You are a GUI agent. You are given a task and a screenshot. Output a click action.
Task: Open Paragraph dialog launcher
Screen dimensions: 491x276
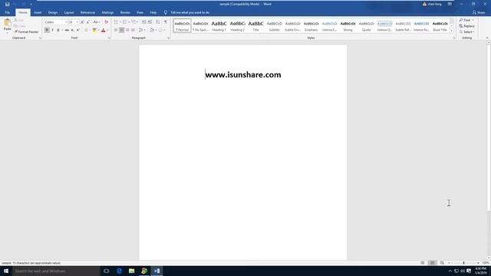tap(169, 38)
